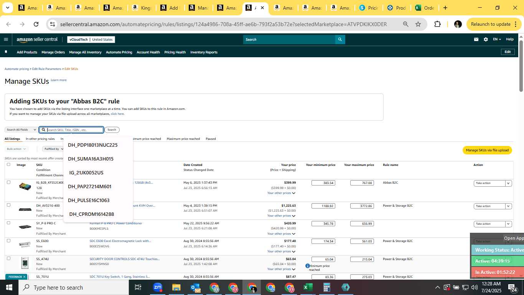The image size is (524, 295).
Task: Open the Search All Fields dropdown
Action: point(21,130)
